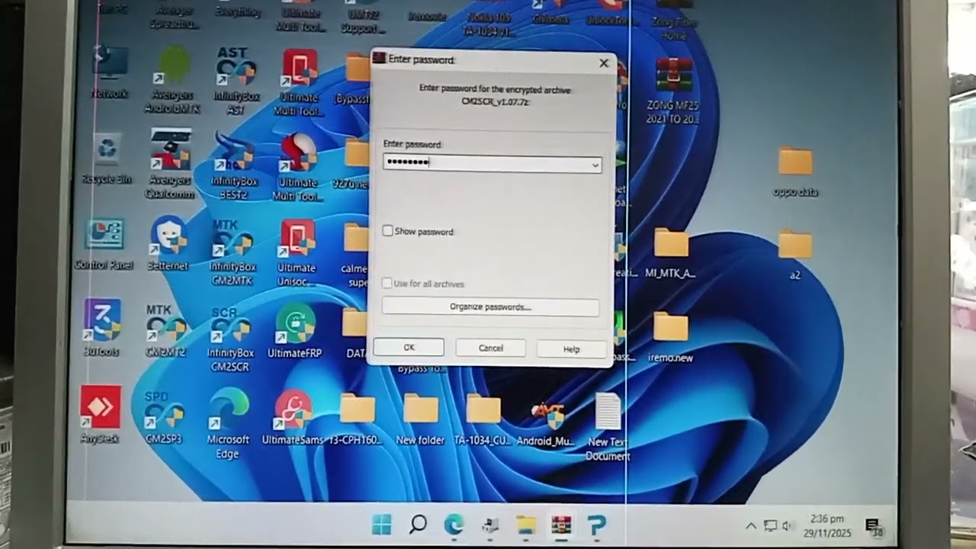976x549 pixels.
Task: Open File Explorer from the taskbar
Action: (526, 525)
